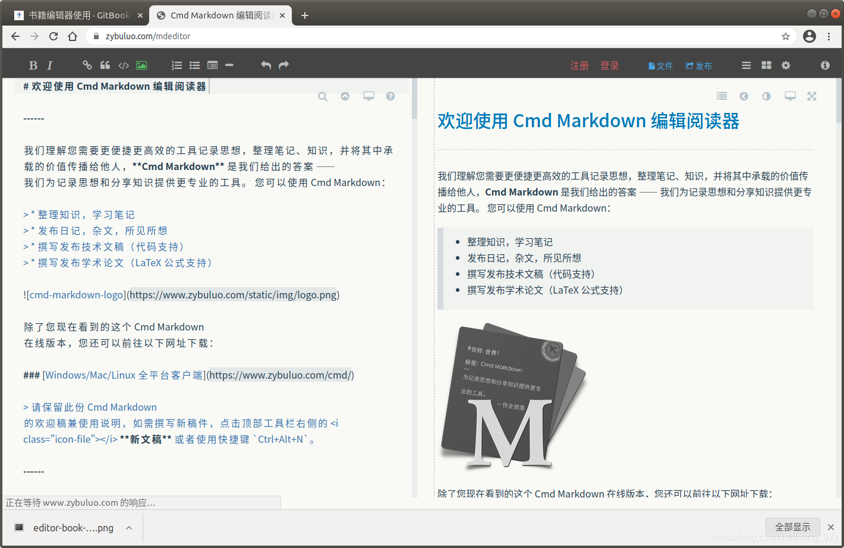Click the editor line > * 撰写发布学术论文

(x=118, y=263)
